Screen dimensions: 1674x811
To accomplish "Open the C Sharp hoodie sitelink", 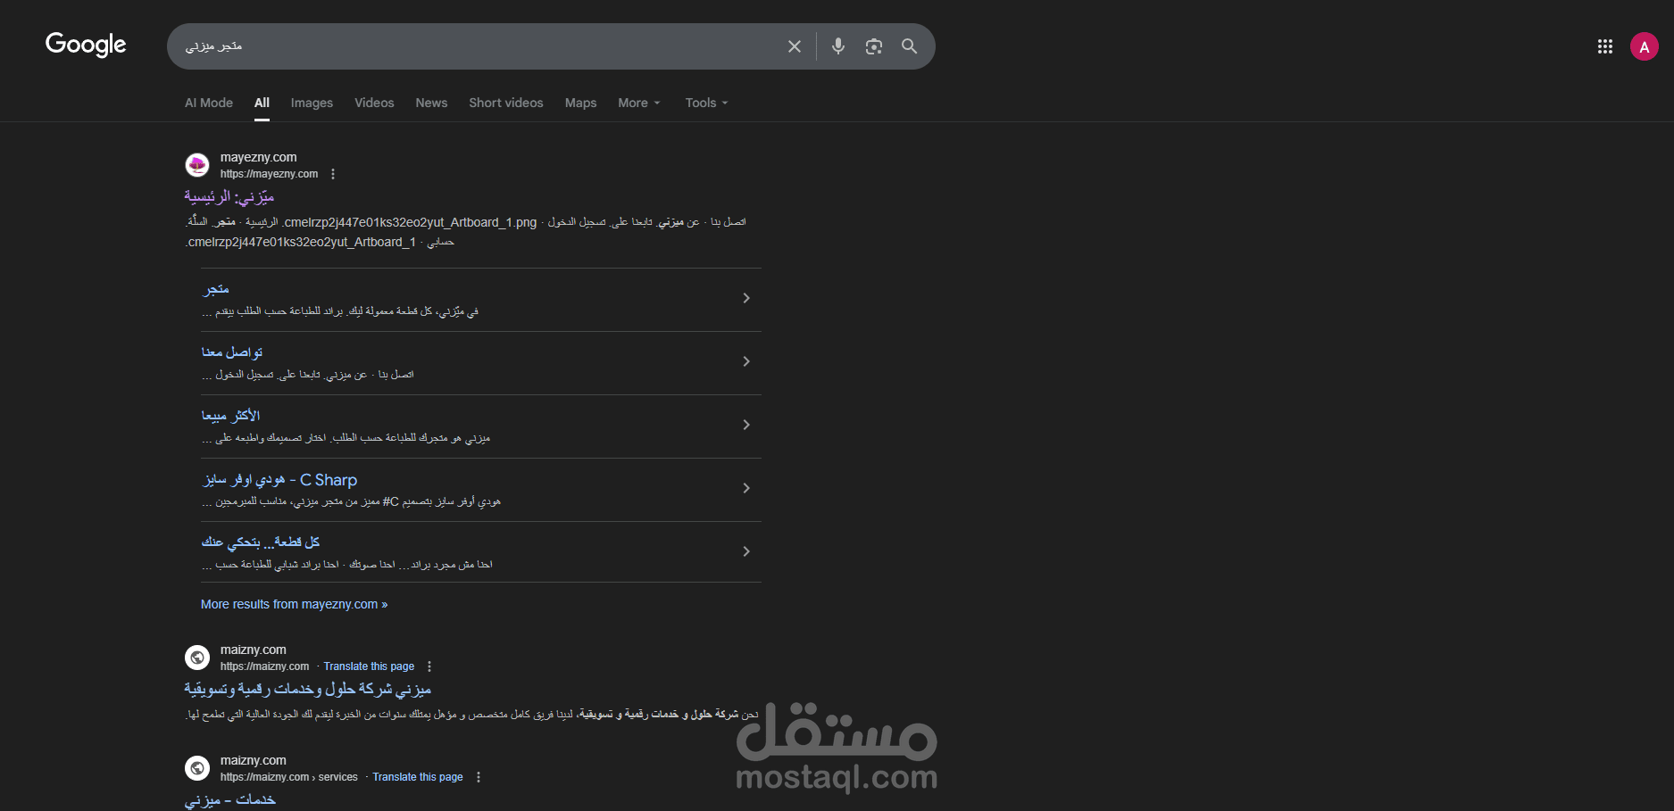I will [280, 480].
